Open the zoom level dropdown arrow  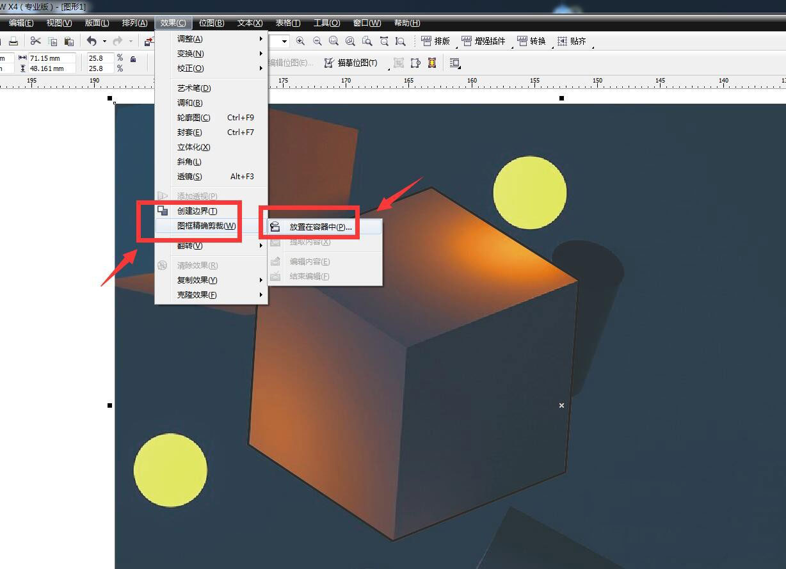284,41
